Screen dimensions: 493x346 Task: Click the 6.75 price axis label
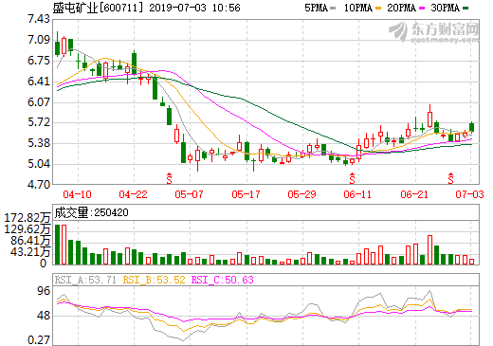[x=39, y=61]
